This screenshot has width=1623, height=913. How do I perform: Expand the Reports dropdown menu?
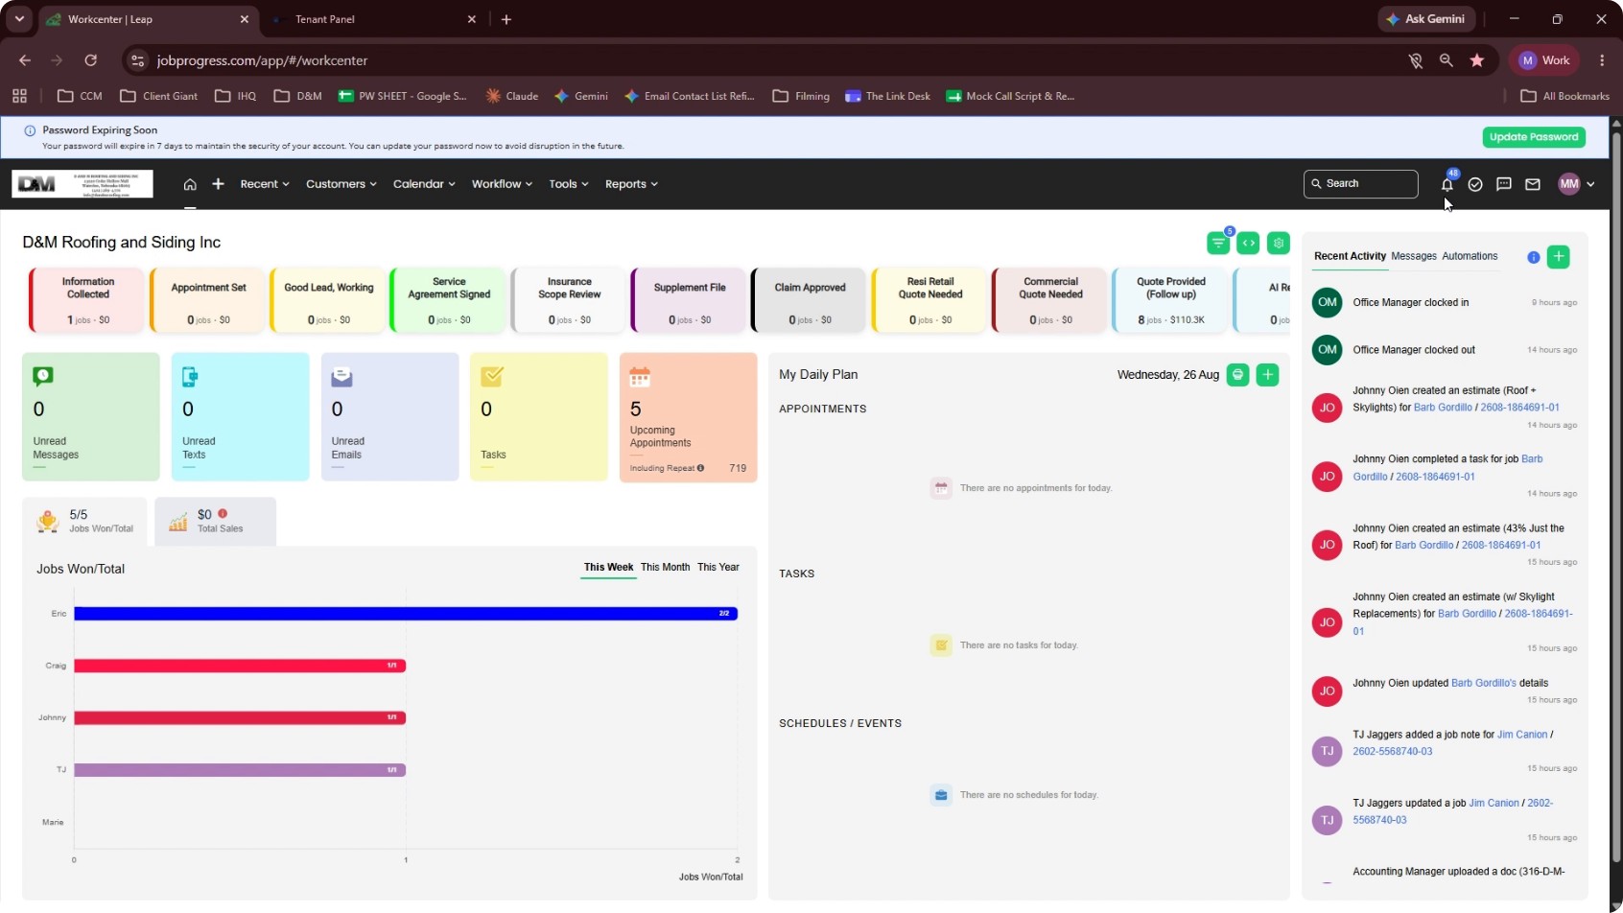[631, 184]
